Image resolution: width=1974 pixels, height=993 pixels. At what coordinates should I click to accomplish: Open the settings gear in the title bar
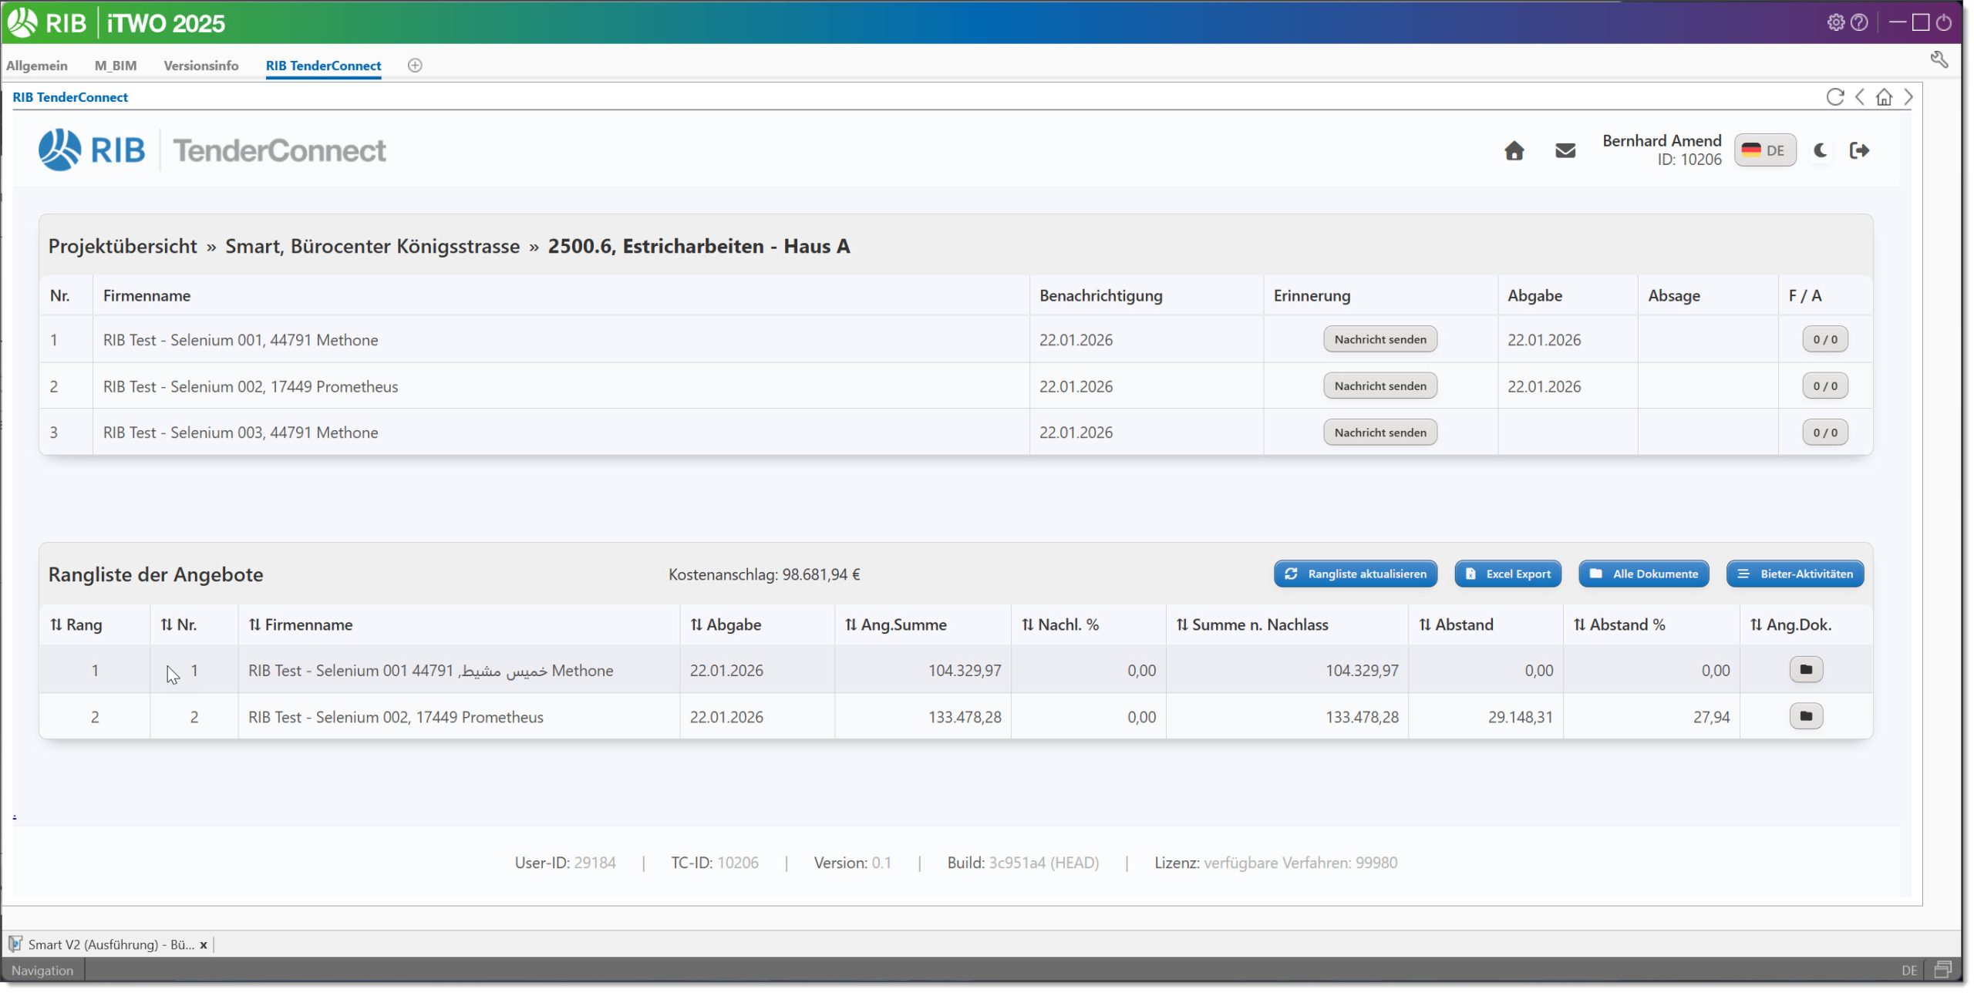(x=1836, y=23)
